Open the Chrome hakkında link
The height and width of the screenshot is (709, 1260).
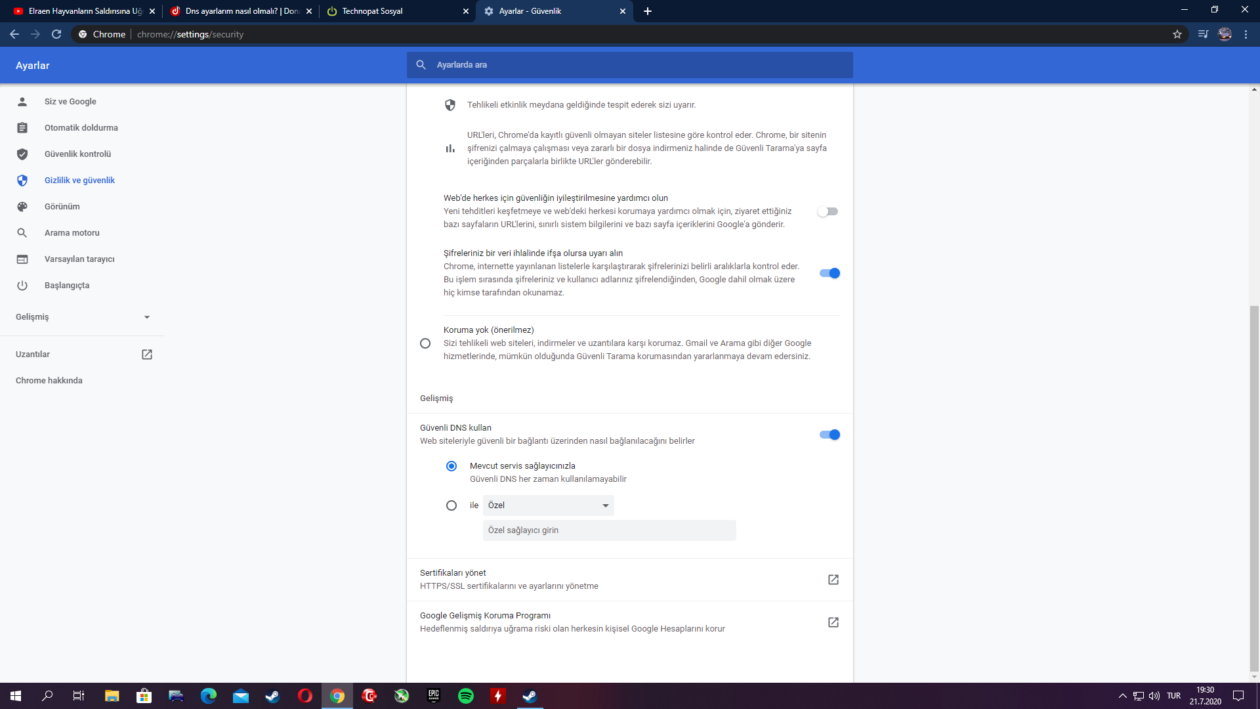pos(49,381)
